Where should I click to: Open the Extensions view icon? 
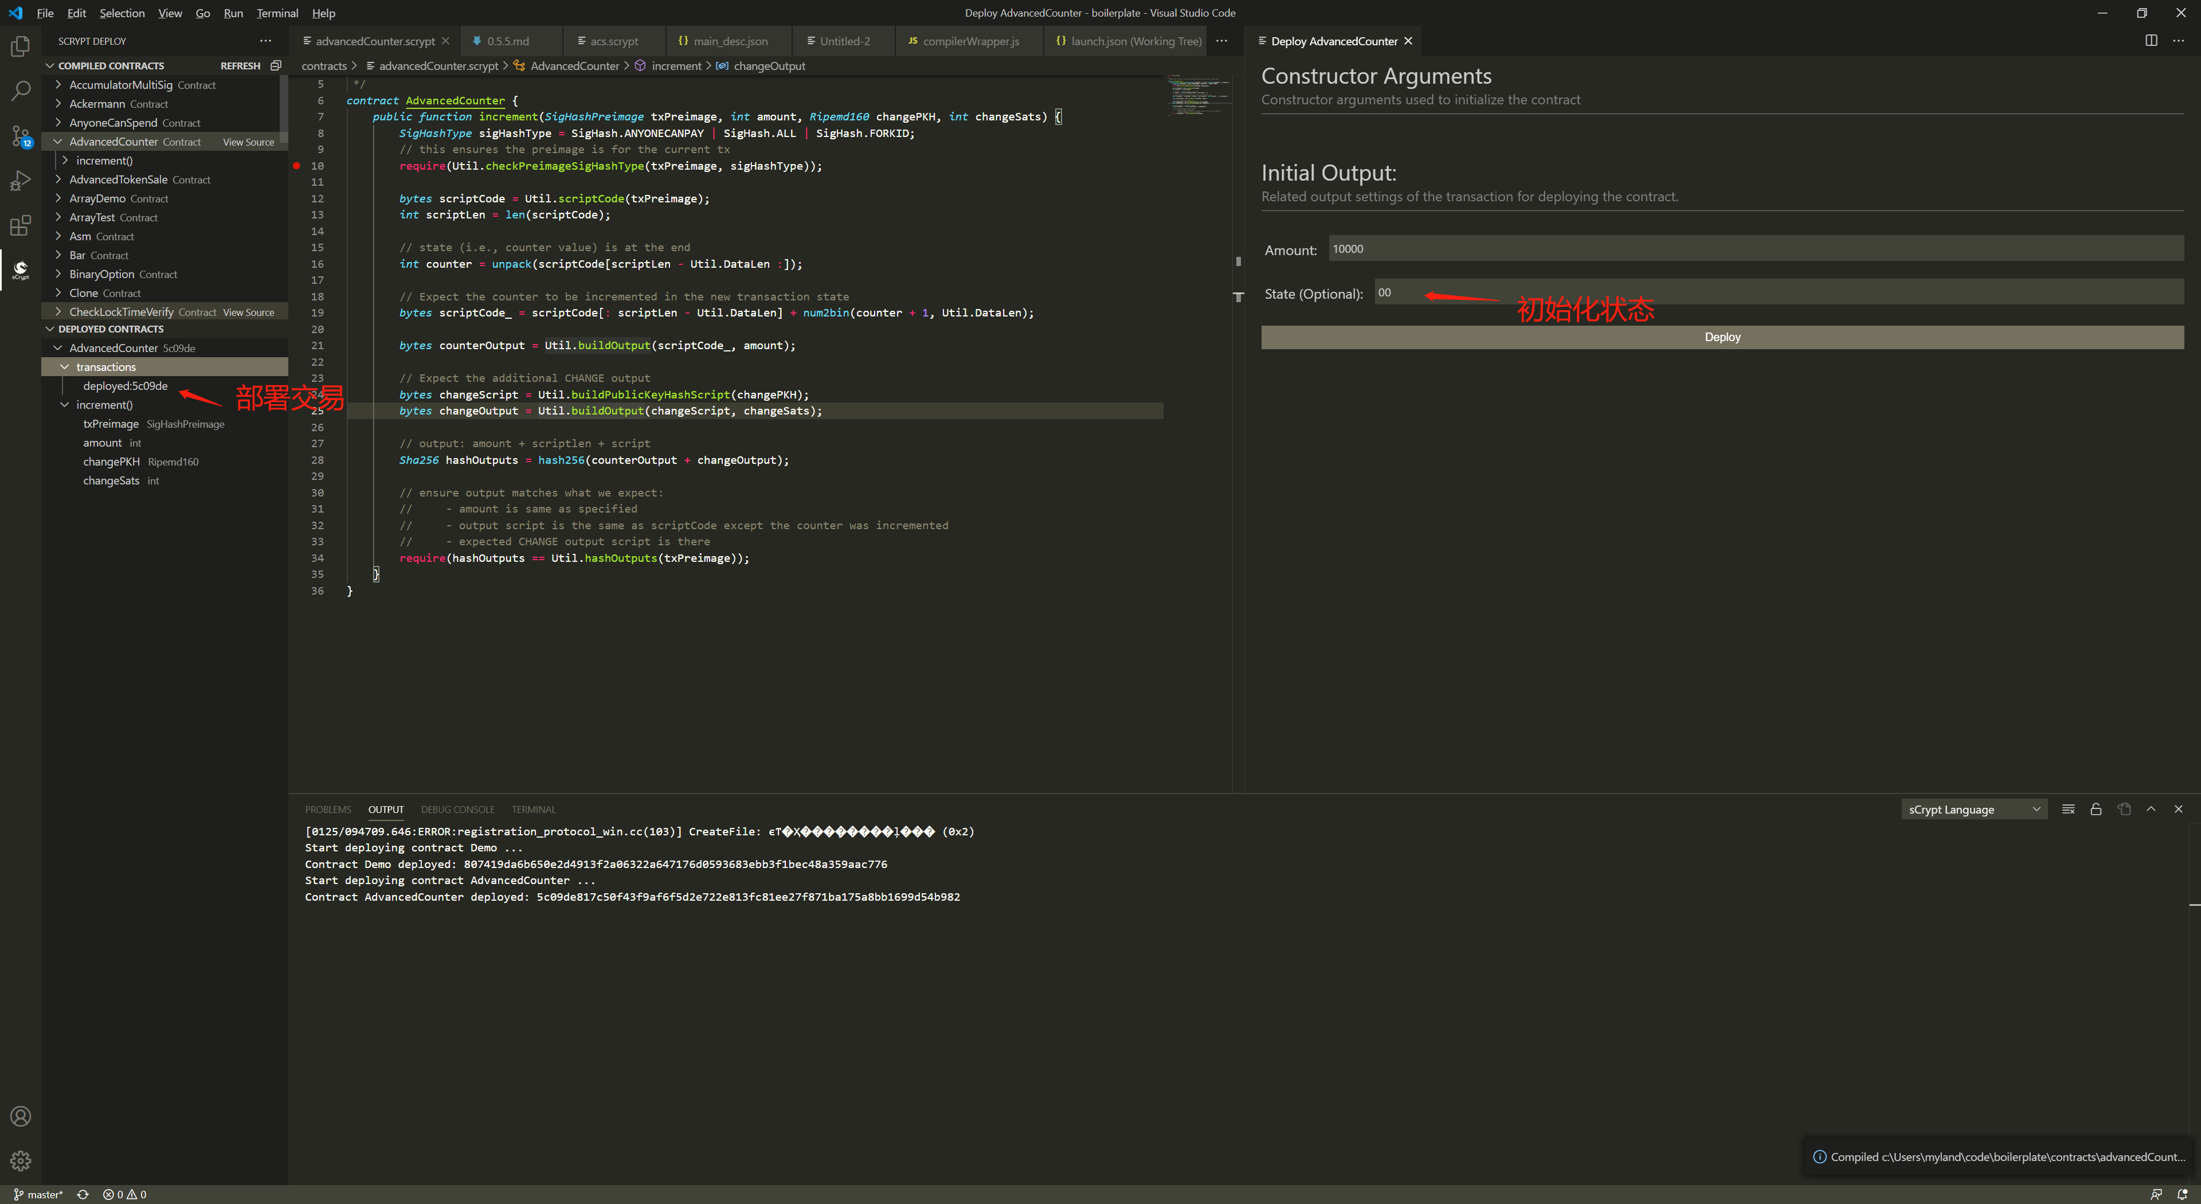[x=21, y=225]
